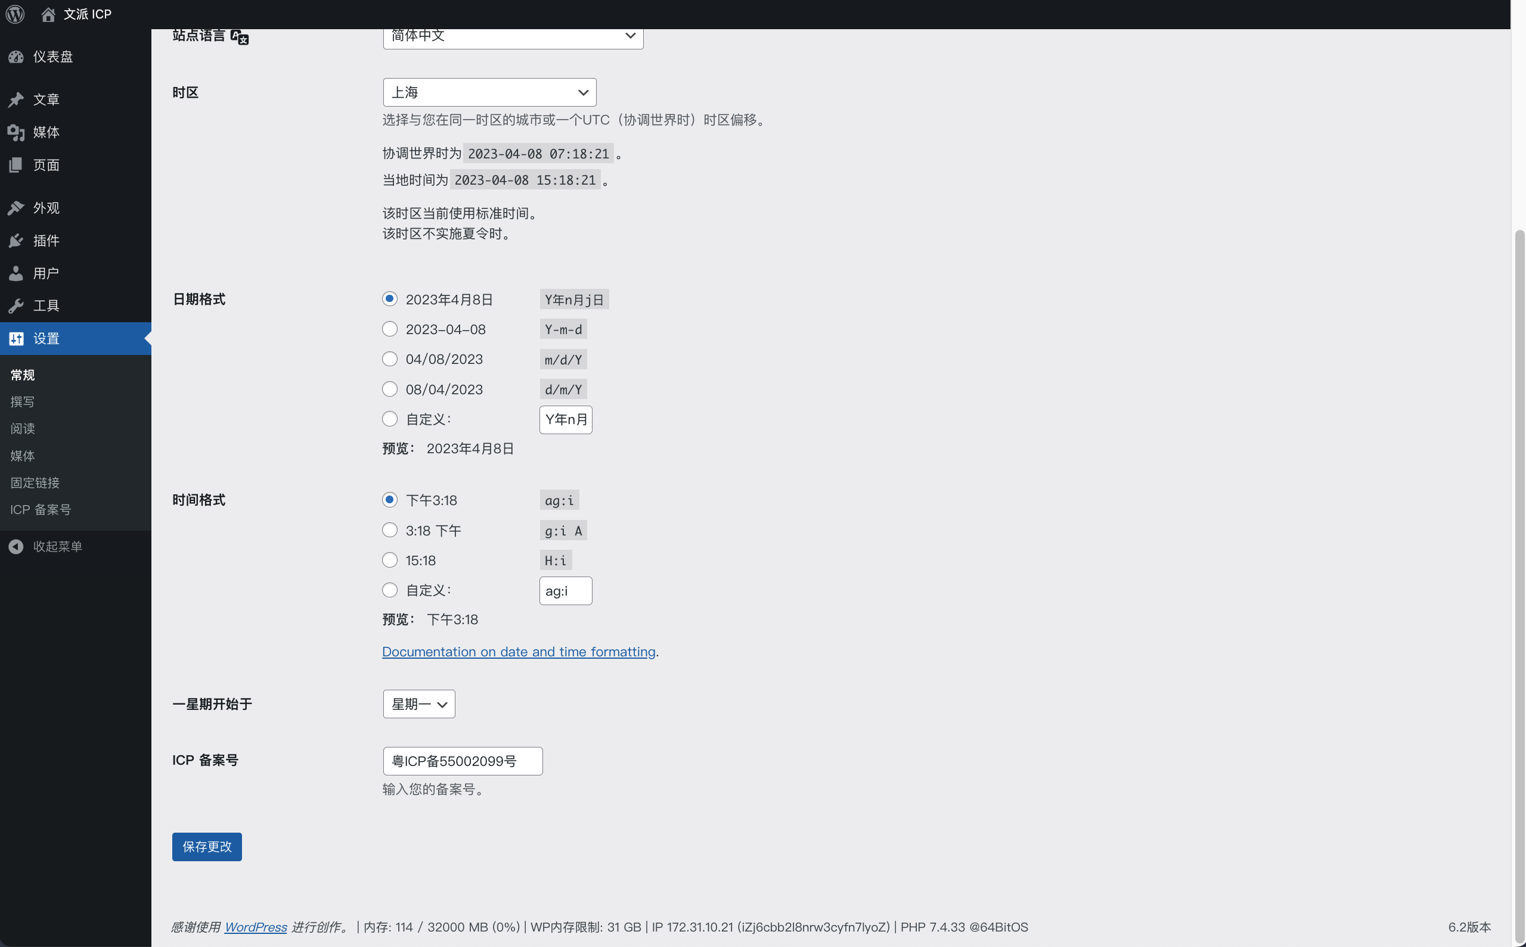
Task: Open the 星期一 week start dropdown
Action: (418, 704)
